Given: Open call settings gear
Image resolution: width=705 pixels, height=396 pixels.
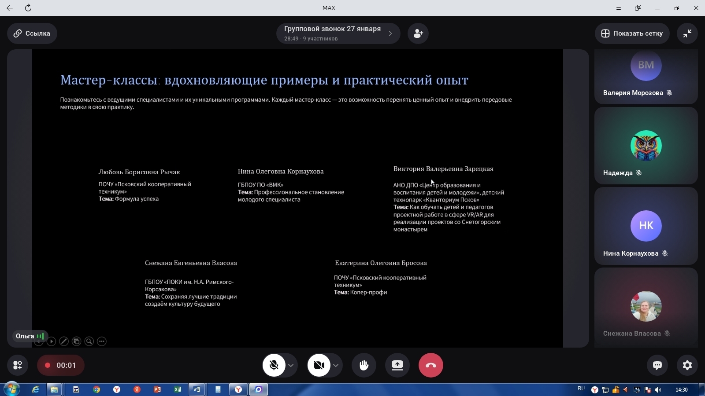Looking at the screenshot, I should coord(687,365).
